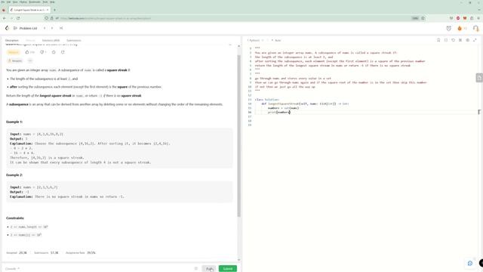Expand editor to fullscreen
Screen dimensions: 483x272
coord(475,40)
